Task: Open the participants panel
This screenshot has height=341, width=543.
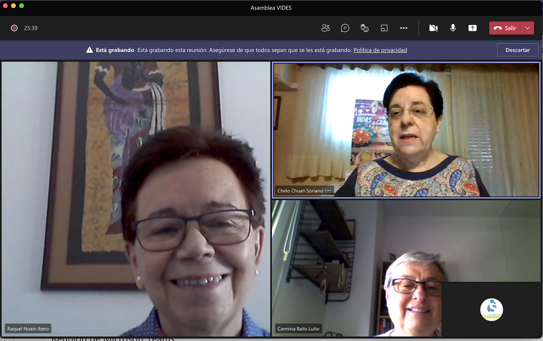Action: tap(325, 28)
